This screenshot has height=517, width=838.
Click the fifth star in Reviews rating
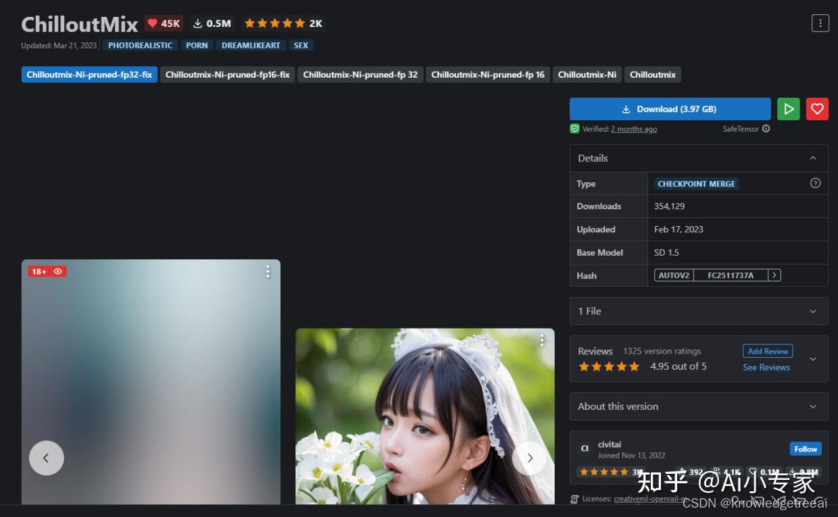[633, 366]
